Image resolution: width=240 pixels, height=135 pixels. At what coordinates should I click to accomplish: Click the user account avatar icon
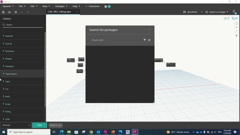(x=184, y=12)
